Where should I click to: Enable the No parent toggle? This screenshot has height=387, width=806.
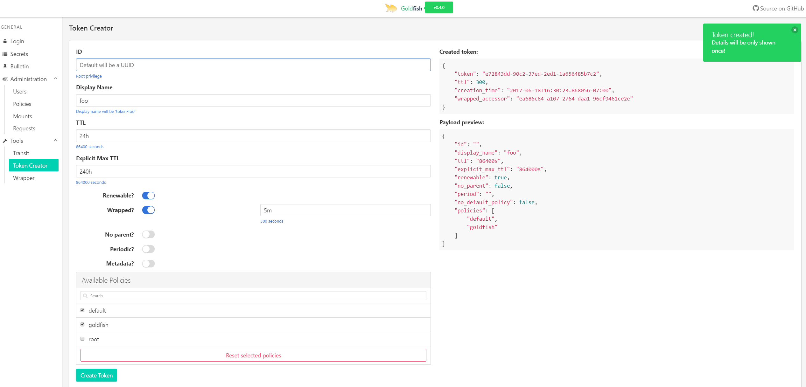point(148,234)
